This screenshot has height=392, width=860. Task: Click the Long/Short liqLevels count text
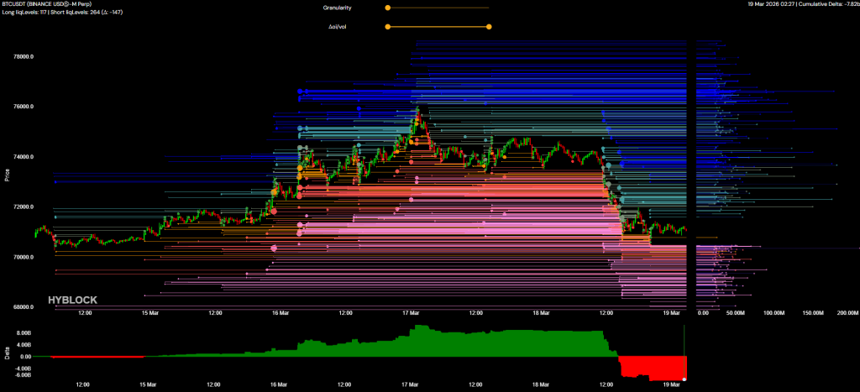[64, 13]
